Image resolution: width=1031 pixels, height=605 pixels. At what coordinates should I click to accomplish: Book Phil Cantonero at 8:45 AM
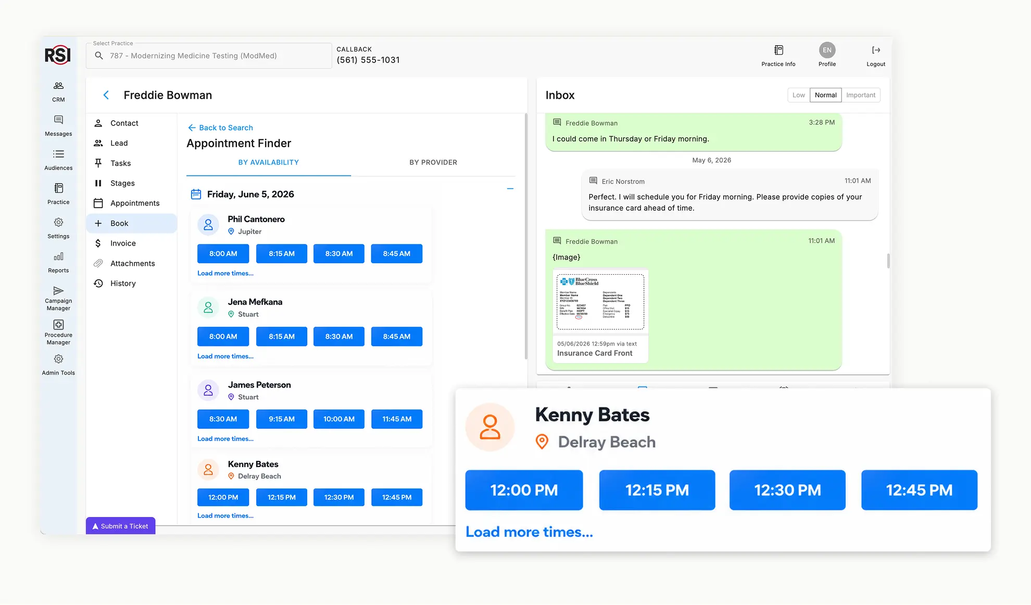pos(397,253)
